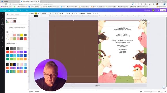Open transparency control in toolbar
This screenshot has width=167, height=93.
[93, 13]
